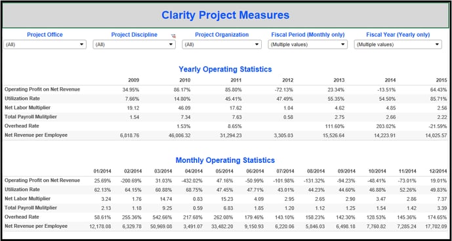452x241 pixels.
Task: Click the 50,969.08 revenue per employee cell
Action: 161,227
